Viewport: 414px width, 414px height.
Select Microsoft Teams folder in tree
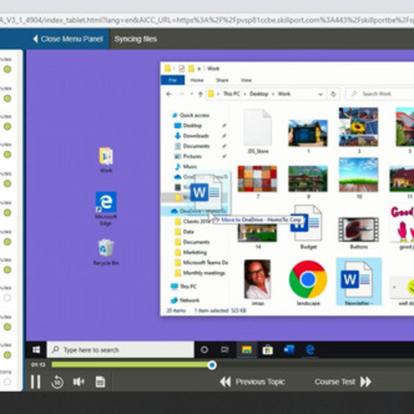pyautogui.click(x=202, y=262)
